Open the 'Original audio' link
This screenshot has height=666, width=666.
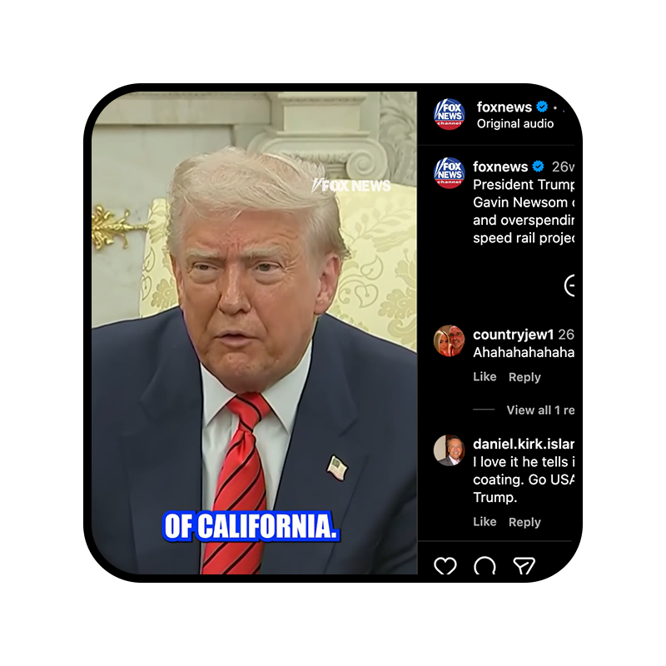[x=515, y=123]
